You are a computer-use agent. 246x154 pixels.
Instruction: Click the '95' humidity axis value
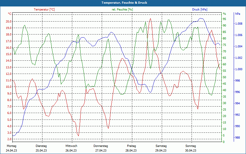click(x=224, y=19)
